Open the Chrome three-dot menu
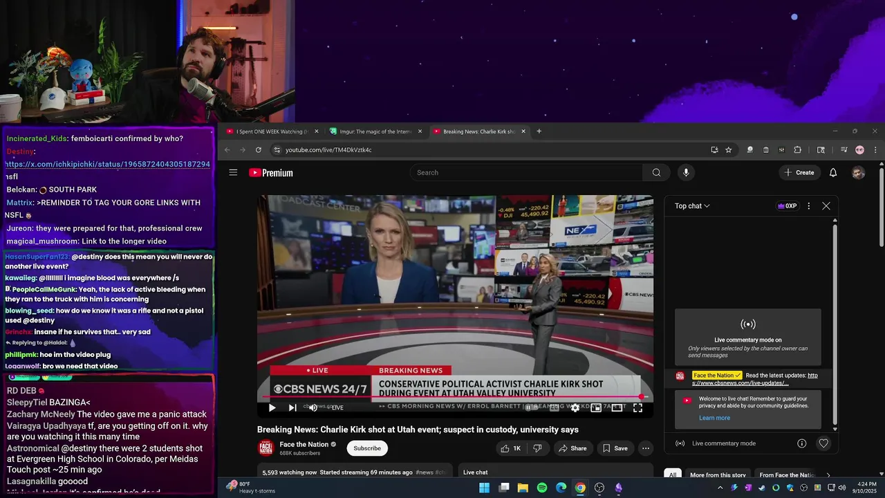The width and height of the screenshot is (885, 498). 875,149
